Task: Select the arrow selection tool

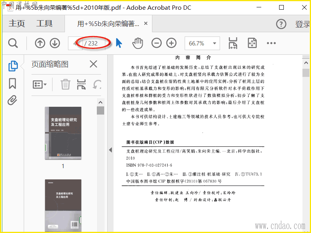Action: [x=119, y=43]
